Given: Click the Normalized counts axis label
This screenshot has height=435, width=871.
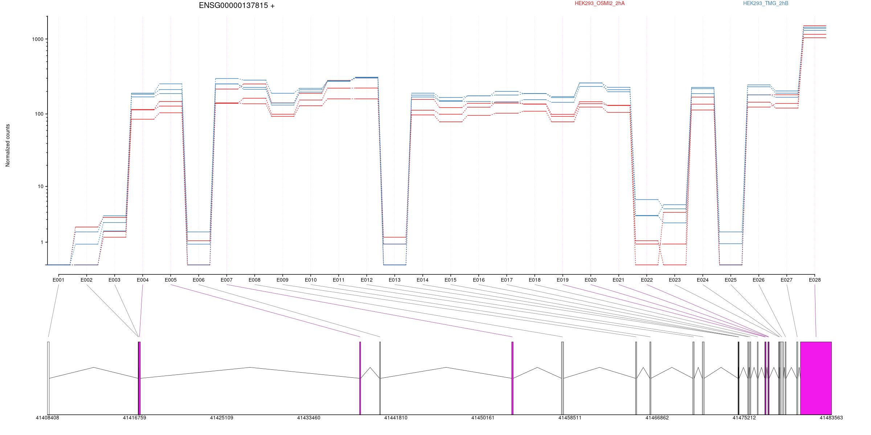Looking at the screenshot, I should 8,145.
